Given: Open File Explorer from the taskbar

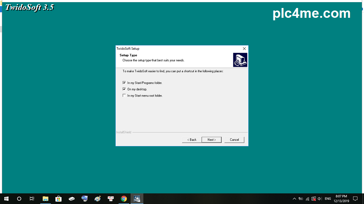Looking at the screenshot, I should (x=45, y=199).
